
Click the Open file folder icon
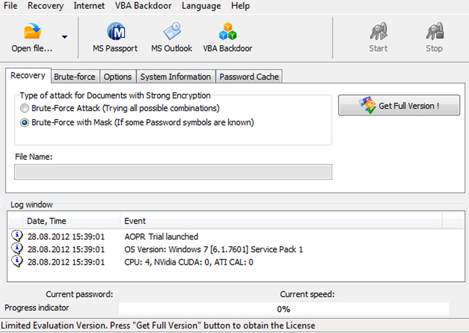coord(32,31)
